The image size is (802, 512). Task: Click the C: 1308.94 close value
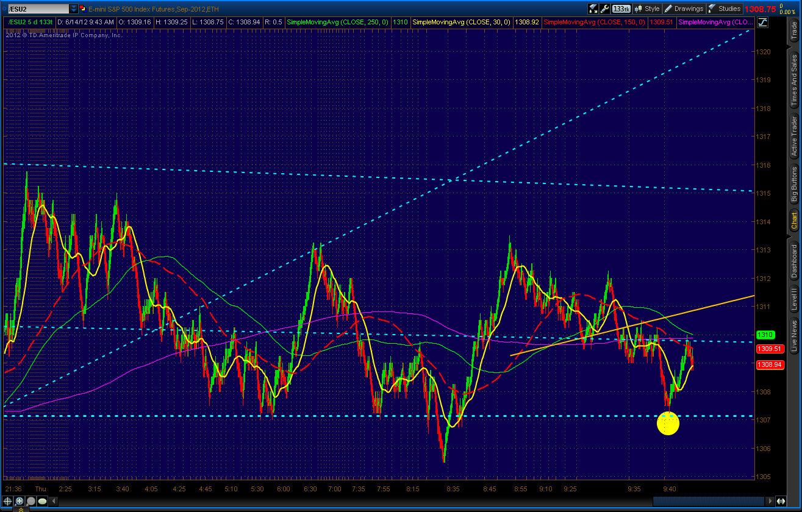tap(245, 22)
